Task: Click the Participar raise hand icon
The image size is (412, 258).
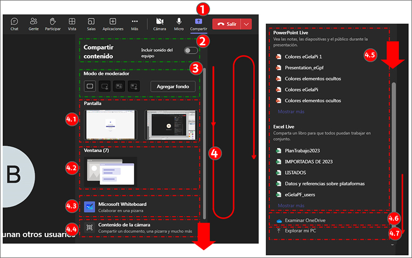Action: (53, 22)
